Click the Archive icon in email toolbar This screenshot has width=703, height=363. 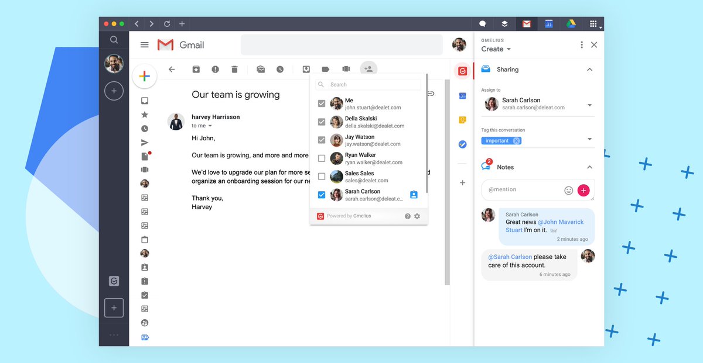click(196, 70)
